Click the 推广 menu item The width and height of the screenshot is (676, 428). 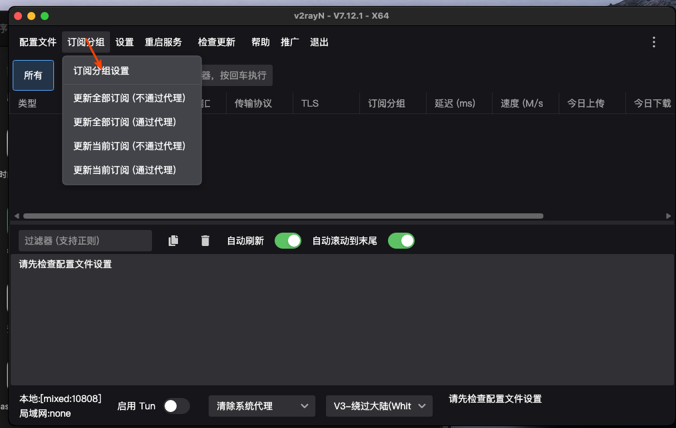290,42
